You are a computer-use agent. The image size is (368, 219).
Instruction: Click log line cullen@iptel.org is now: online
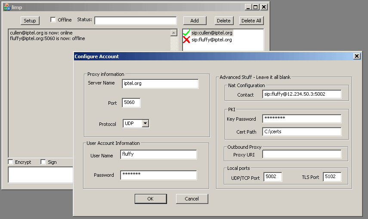click(41, 33)
